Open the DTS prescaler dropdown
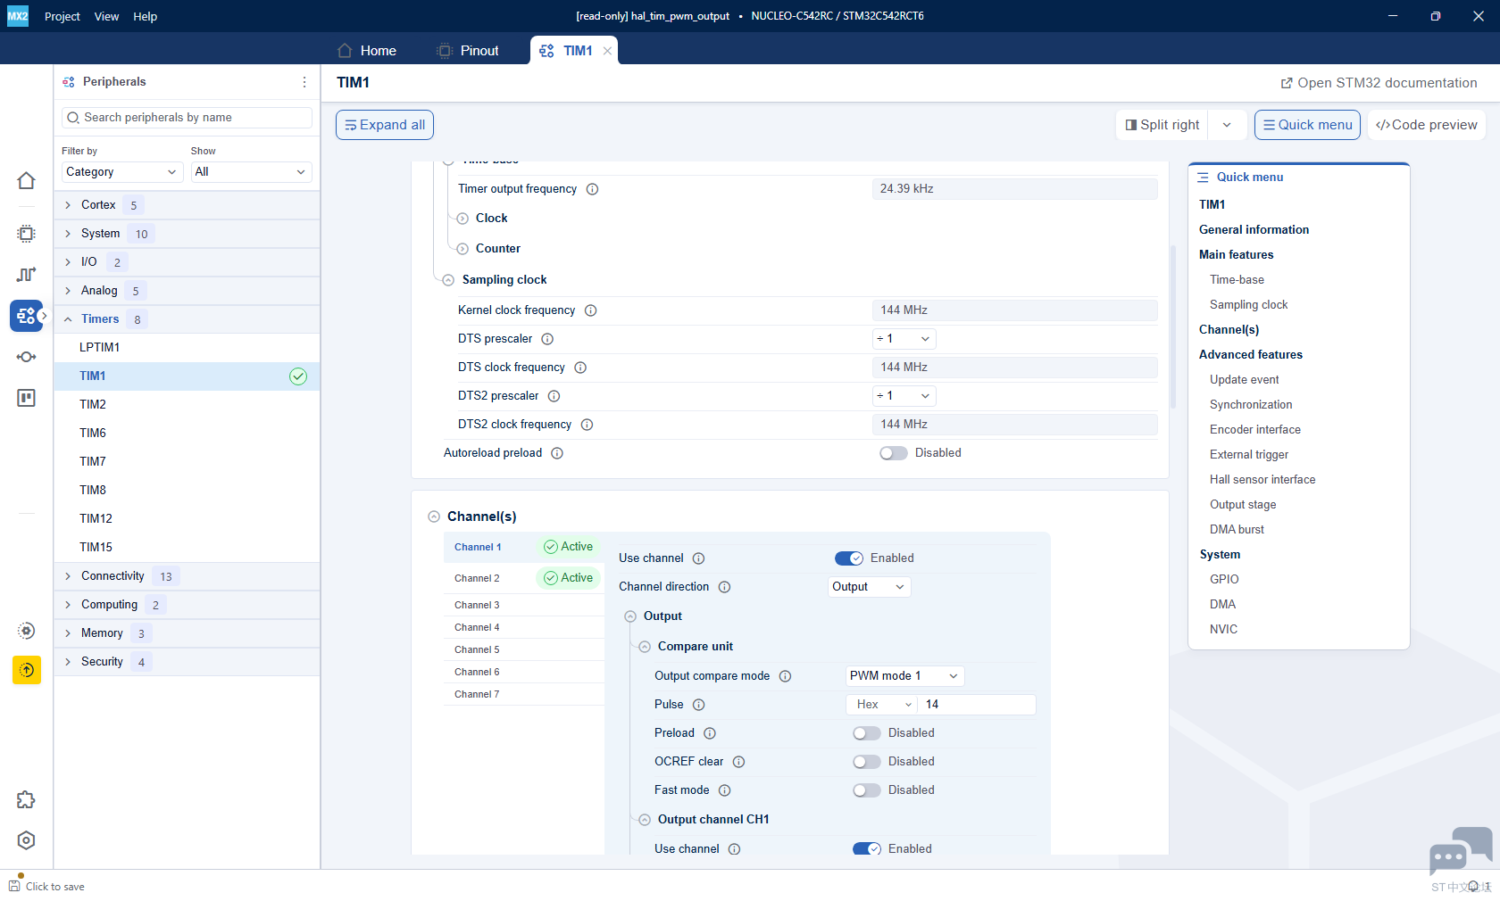Viewport: 1500px width, 901px height. [904, 339]
